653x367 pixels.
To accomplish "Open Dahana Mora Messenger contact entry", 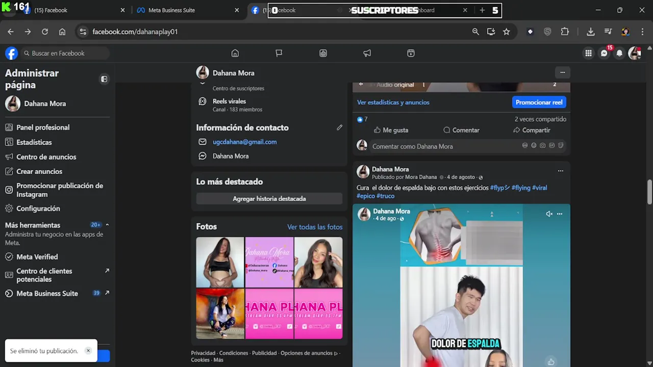I will tap(231, 156).
